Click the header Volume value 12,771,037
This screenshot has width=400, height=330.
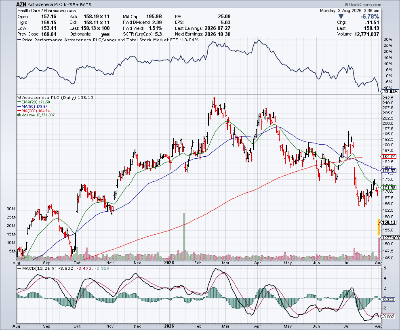pyautogui.click(x=367, y=34)
